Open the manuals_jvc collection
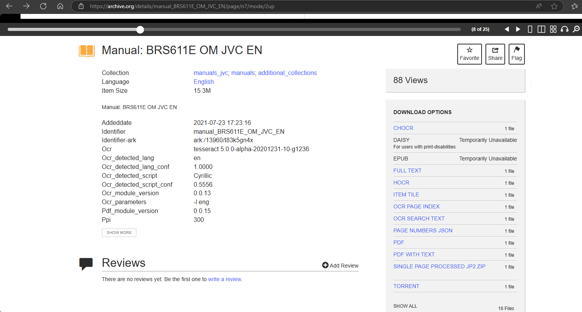 pyautogui.click(x=211, y=73)
